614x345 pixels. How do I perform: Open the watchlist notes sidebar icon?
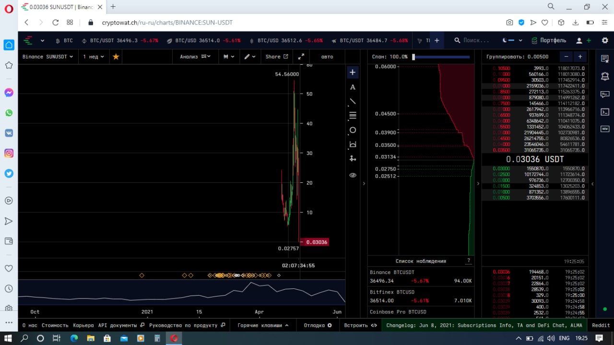click(x=605, y=58)
